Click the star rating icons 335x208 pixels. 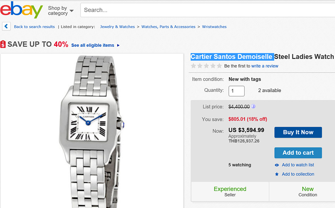[x=206, y=66]
